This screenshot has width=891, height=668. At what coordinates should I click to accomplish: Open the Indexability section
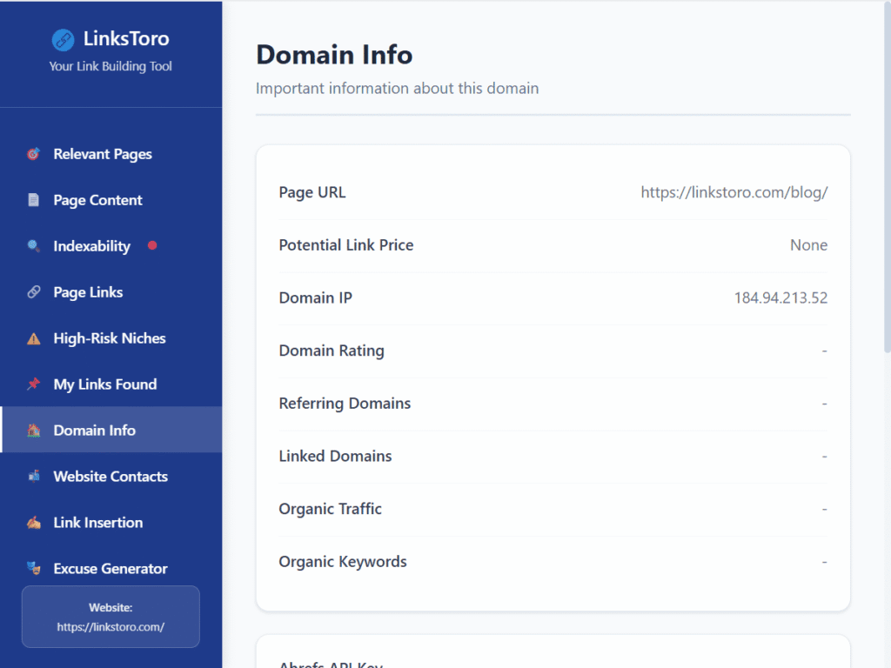pos(91,246)
